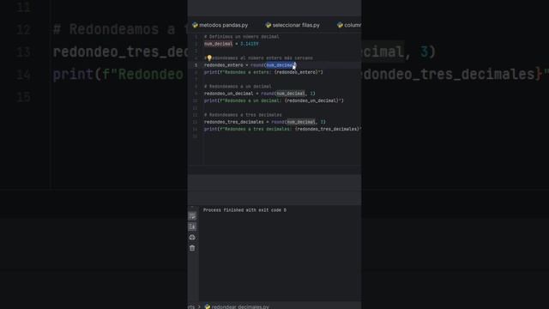The image size is (549, 309).
Task: Click the print Redondeo a un decimal line
Action: tap(274, 100)
